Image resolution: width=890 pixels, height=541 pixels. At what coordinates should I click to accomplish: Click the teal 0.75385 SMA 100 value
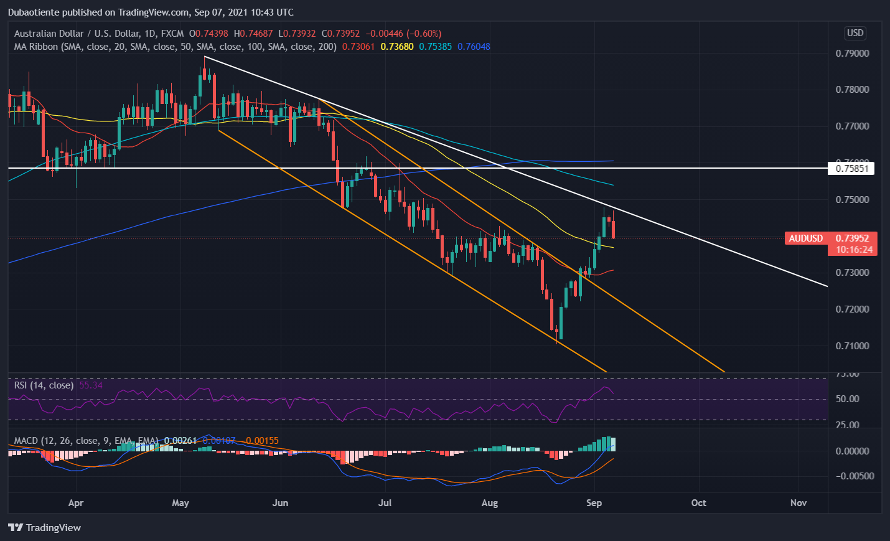pos(435,47)
